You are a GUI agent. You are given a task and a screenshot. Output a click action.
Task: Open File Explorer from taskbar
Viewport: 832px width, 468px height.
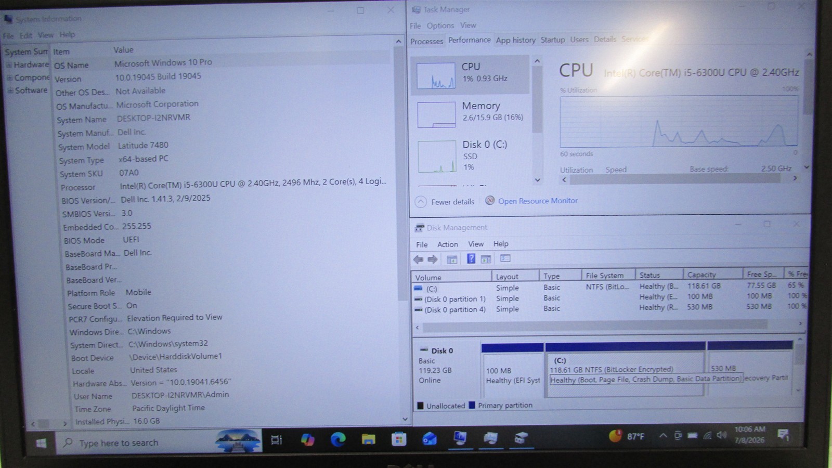[368, 439]
